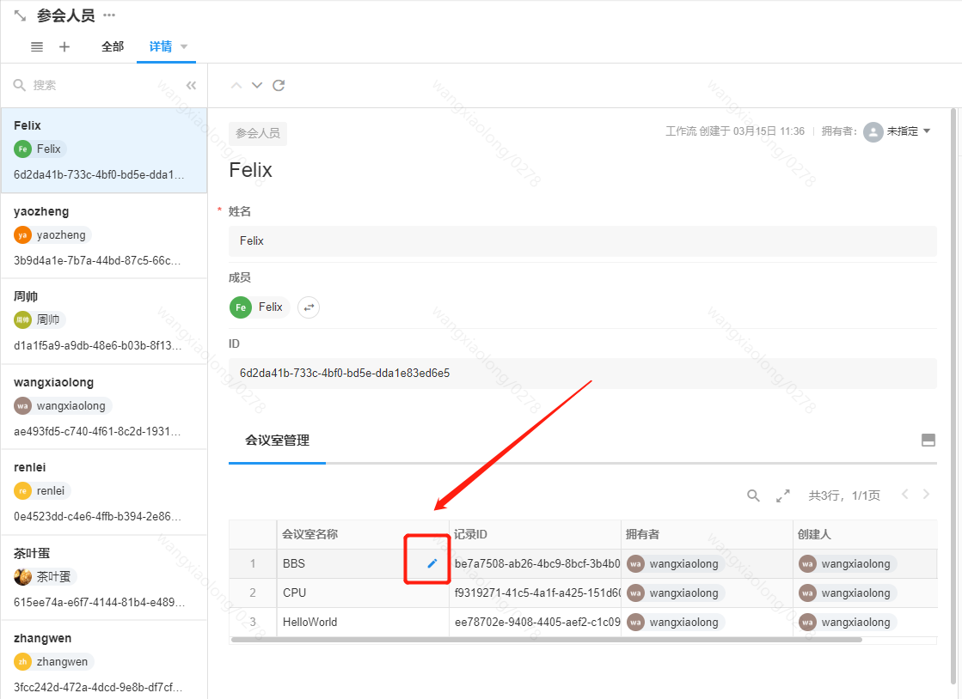Select the Felix record in sidebar
The image size is (962, 699).
click(x=104, y=150)
